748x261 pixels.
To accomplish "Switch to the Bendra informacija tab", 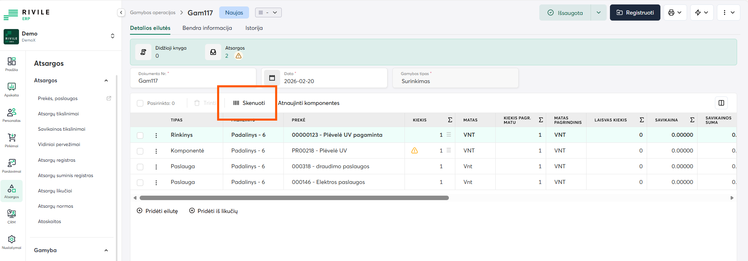I will point(207,28).
